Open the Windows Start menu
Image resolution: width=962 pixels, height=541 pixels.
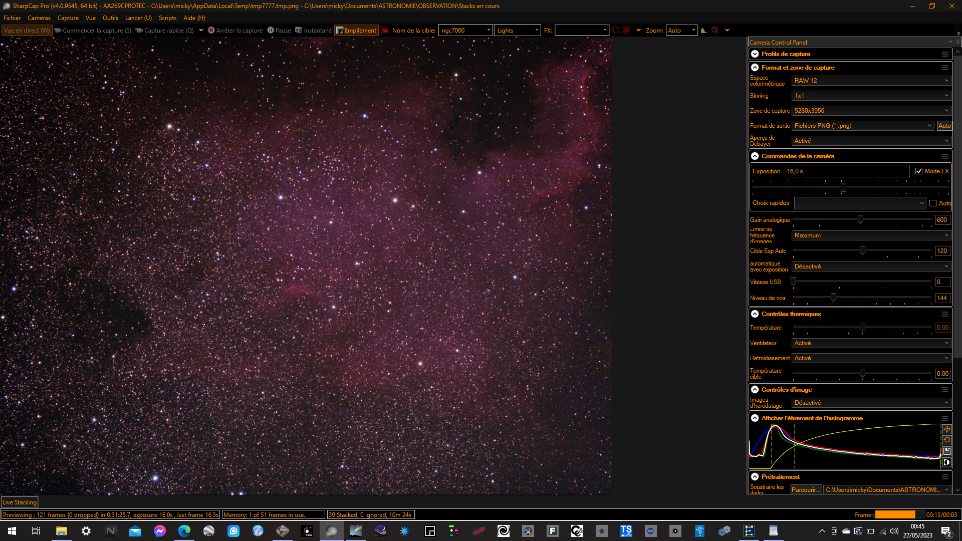click(12, 531)
